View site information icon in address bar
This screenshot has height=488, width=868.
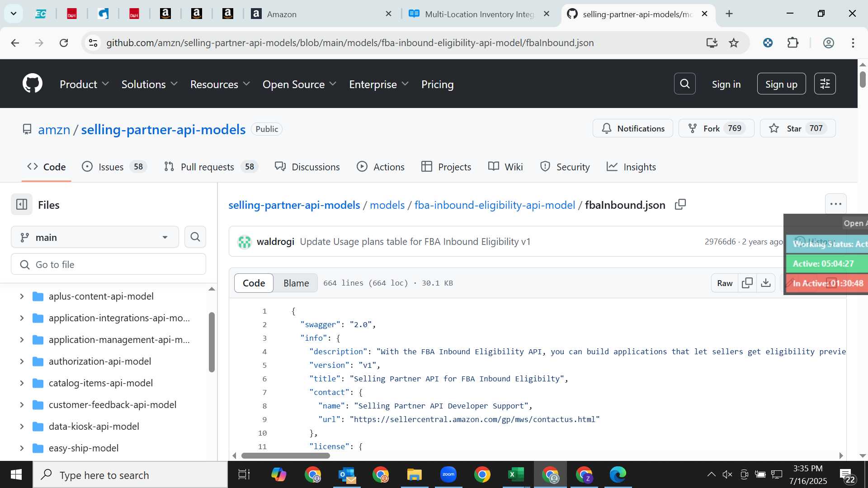93,43
